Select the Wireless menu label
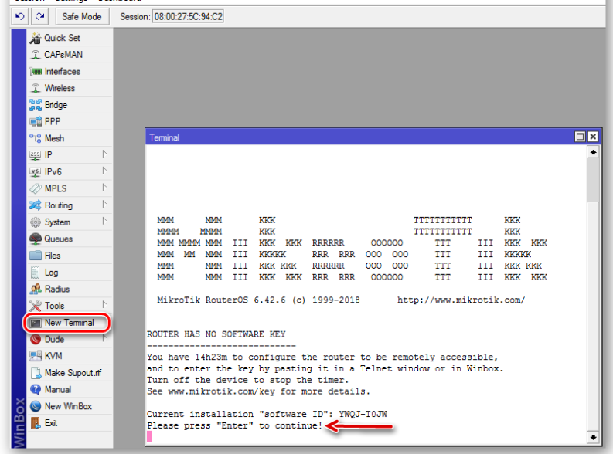The image size is (613, 454). point(60,88)
